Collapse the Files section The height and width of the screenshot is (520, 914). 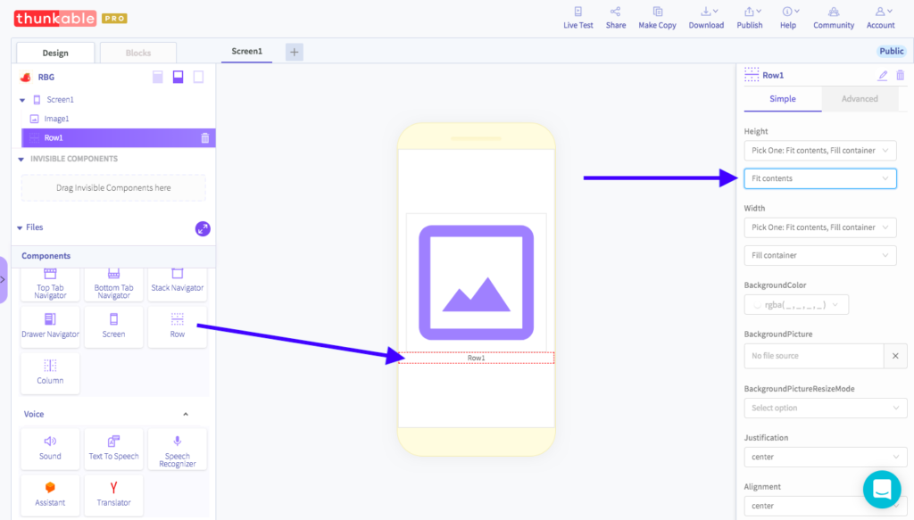pyautogui.click(x=20, y=227)
